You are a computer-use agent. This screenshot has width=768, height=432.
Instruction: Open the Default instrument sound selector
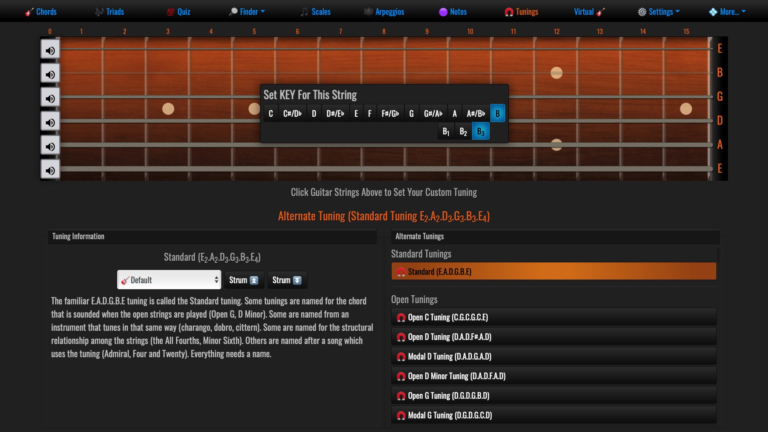169,280
